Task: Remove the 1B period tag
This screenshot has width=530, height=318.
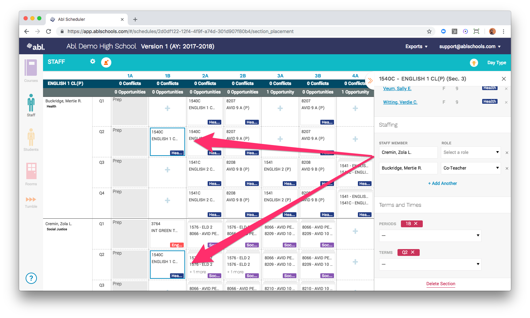Action: click(x=416, y=223)
